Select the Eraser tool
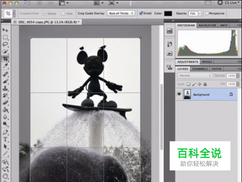Image resolution: width=242 pixels, height=182 pixels. 5,102
